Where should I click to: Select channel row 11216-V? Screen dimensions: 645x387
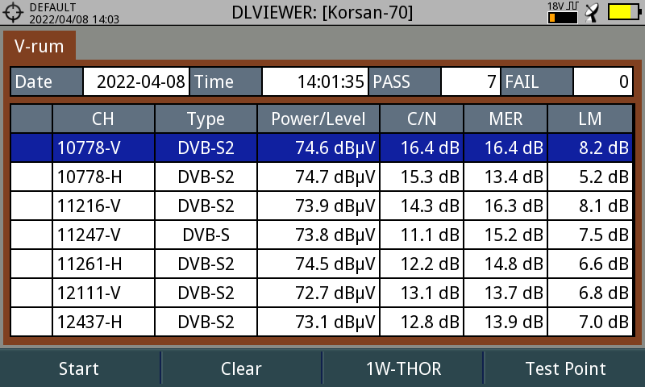pyautogui.click(x=321, y=206)
